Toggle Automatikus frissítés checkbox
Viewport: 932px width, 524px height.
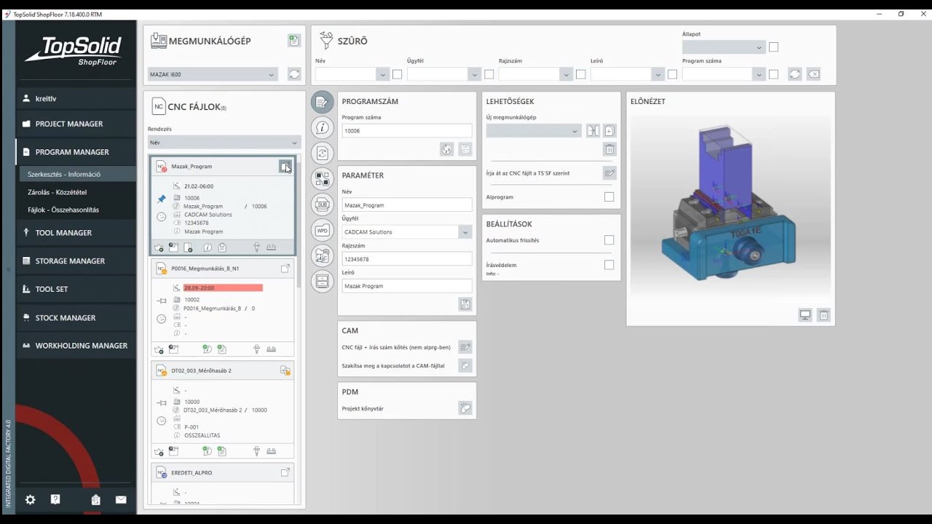click(x=609, y=240)
